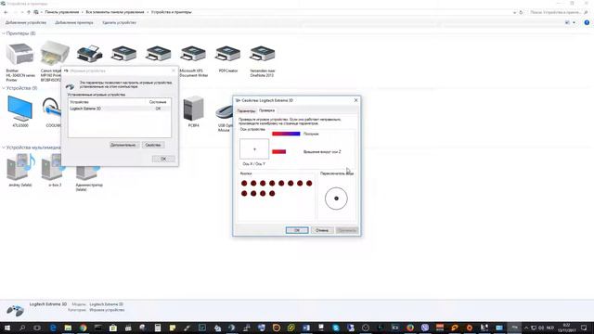Click Add a device in the toolbar
Screen dimensions: 594x334
coord(26,22)
